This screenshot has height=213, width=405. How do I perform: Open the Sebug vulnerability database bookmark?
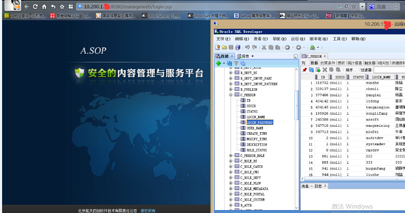tap(254, 16)
